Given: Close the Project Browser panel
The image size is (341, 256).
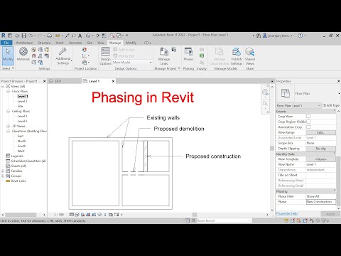Looking at the screenshot, I should [44, 81].
